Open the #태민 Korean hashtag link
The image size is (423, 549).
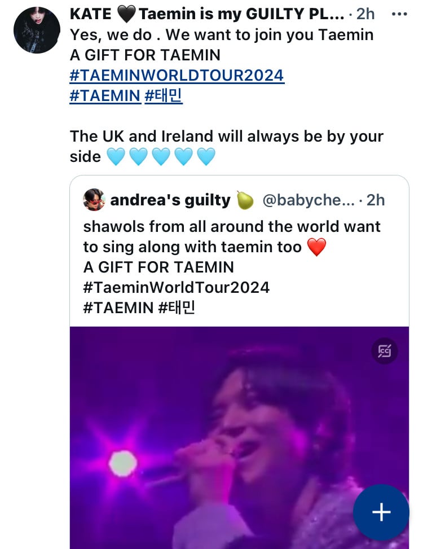[x=164, y=95]
